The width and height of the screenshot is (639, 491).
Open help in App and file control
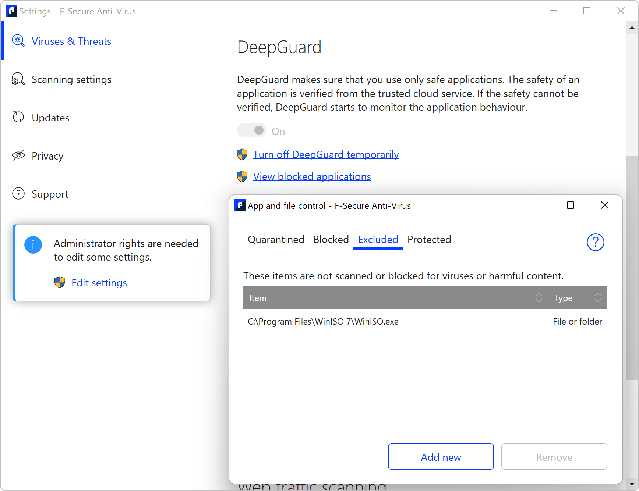(x=595, y=242)
